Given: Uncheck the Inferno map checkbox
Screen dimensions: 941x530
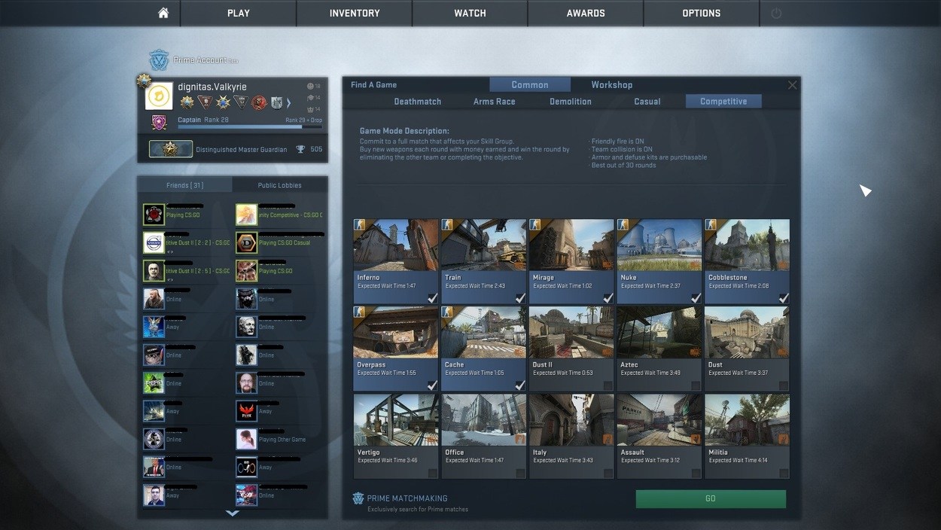Looking at the screenshot, I should (432, 298).
